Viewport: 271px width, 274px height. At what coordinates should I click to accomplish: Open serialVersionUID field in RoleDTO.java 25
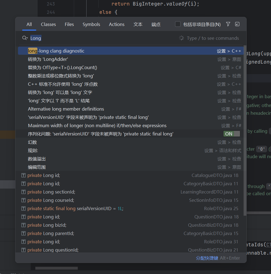click(131, 208)
